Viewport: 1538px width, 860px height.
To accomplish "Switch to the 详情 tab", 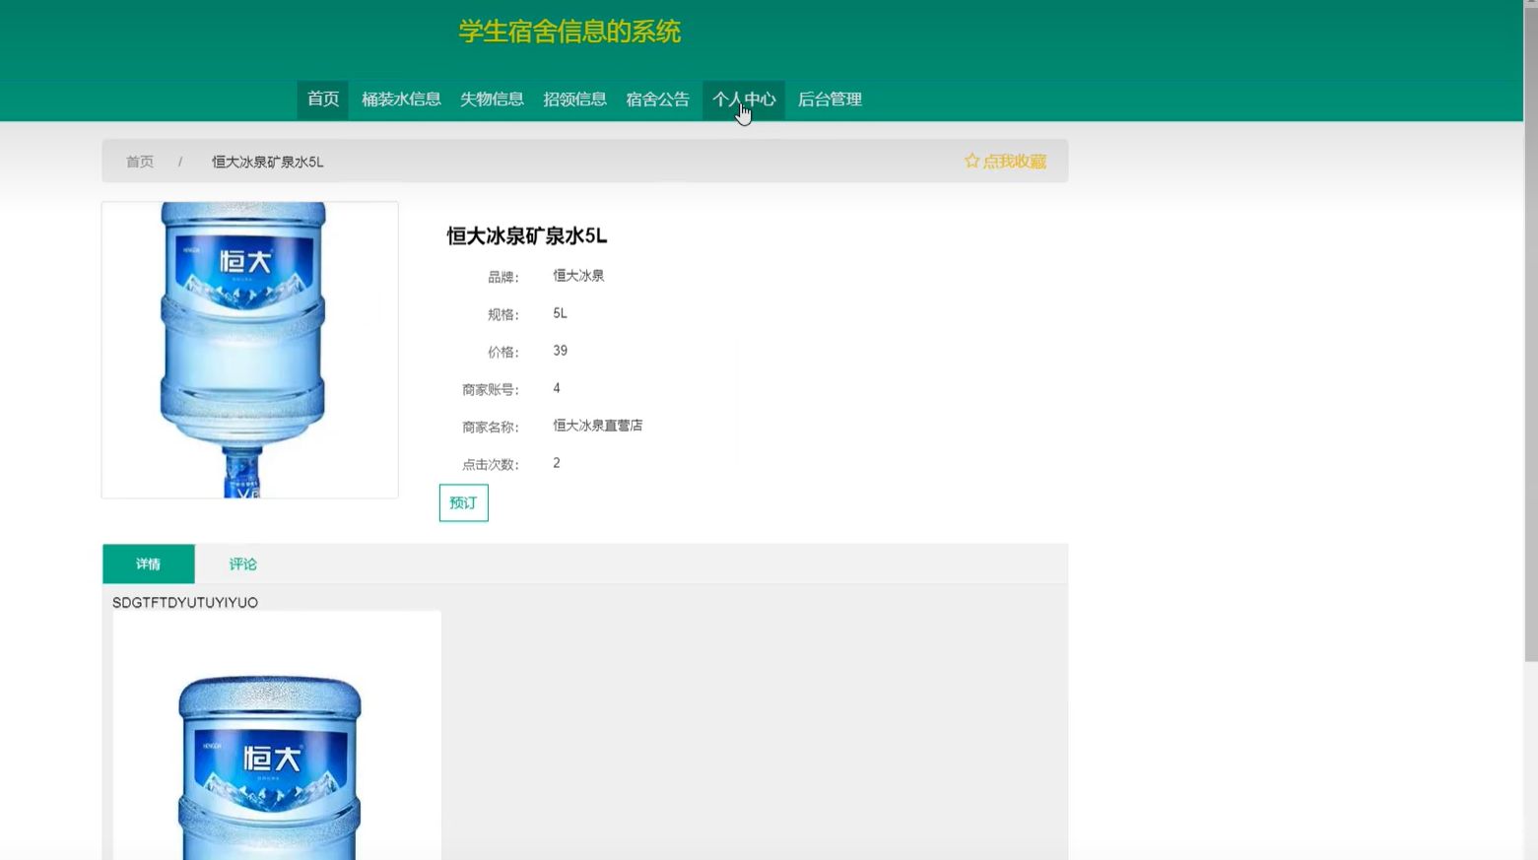I will [149, 563].
